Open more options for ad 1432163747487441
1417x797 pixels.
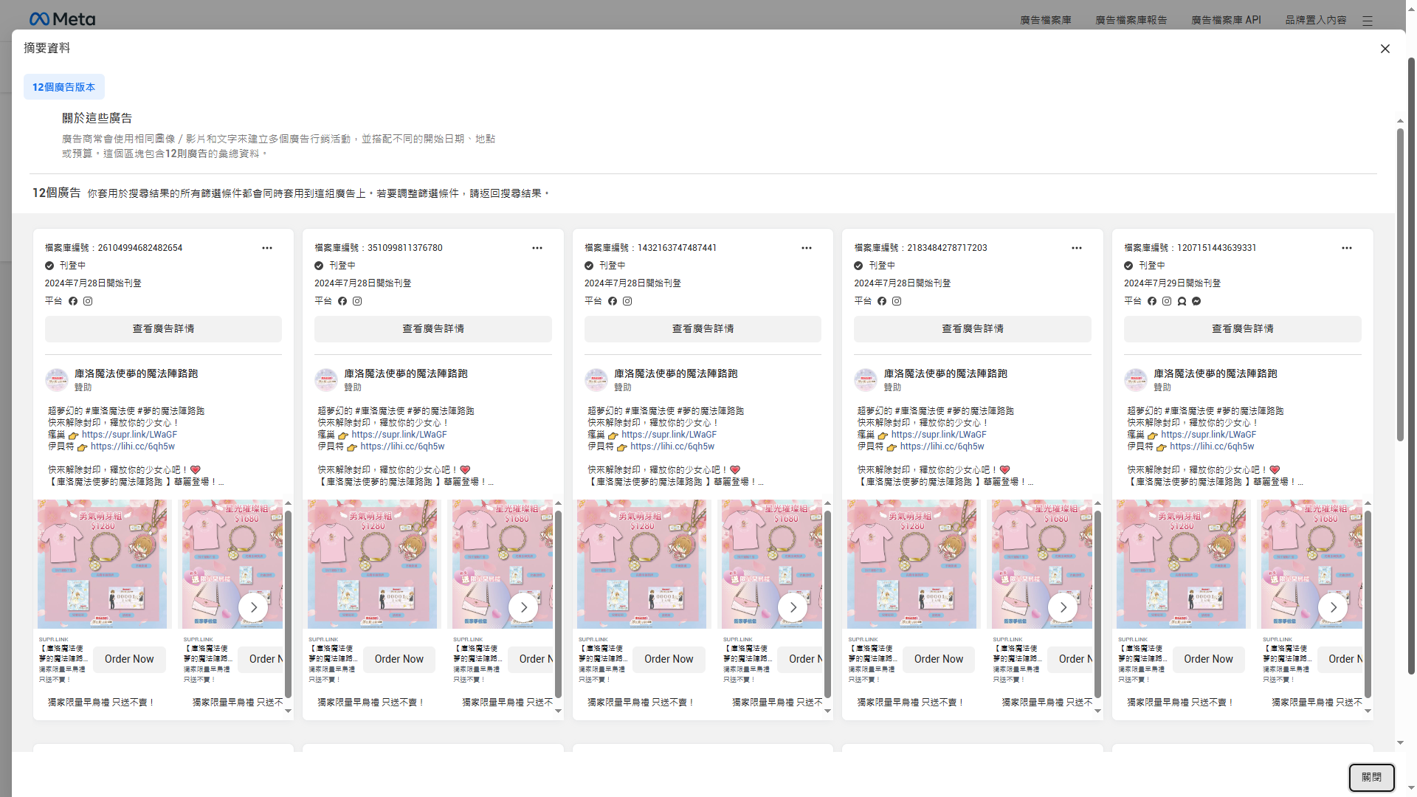pos(807,248)
